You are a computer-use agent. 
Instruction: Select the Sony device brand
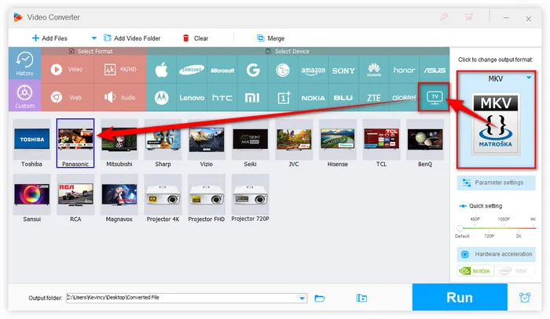pos(343,70)
